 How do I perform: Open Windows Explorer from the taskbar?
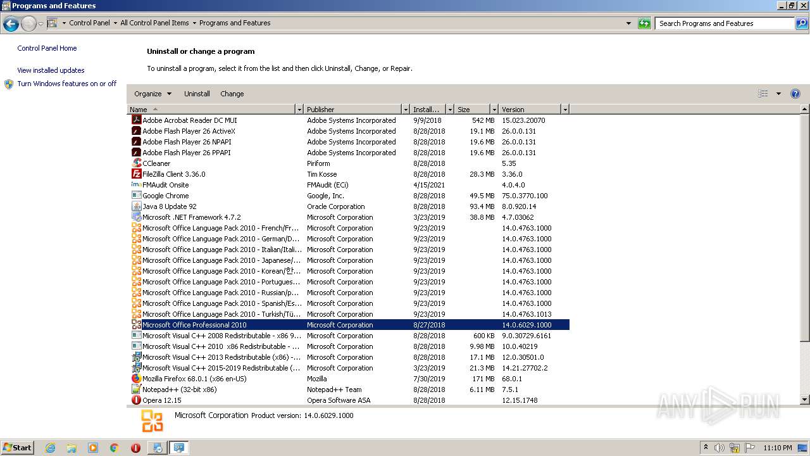click(x=72, y=447)
